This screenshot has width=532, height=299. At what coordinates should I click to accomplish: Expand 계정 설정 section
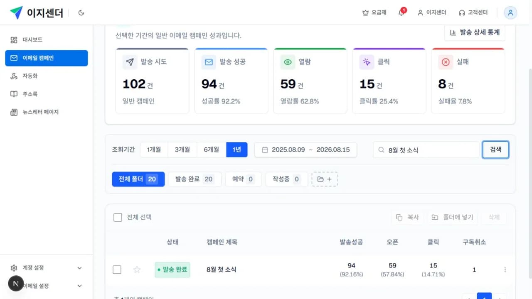coord(47,268)
